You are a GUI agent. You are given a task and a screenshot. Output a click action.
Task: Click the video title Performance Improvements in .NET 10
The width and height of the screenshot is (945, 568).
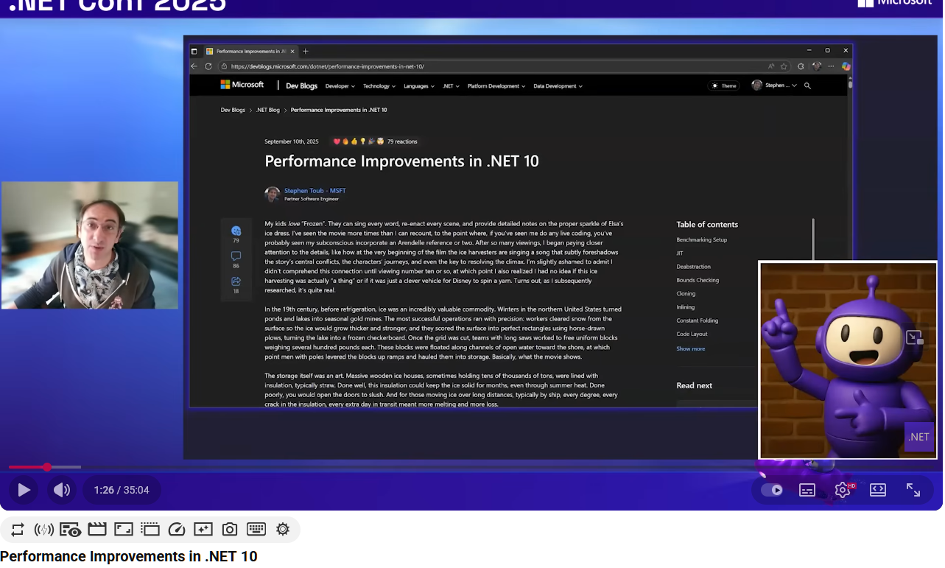point(129,556)
